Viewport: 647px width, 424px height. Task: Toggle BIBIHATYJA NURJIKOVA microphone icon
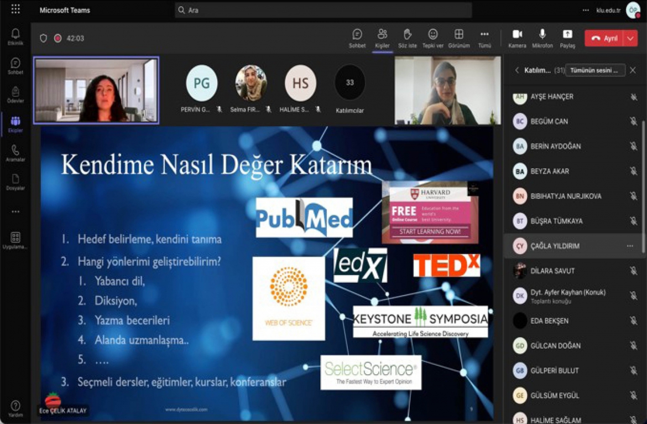click(633, 196)
